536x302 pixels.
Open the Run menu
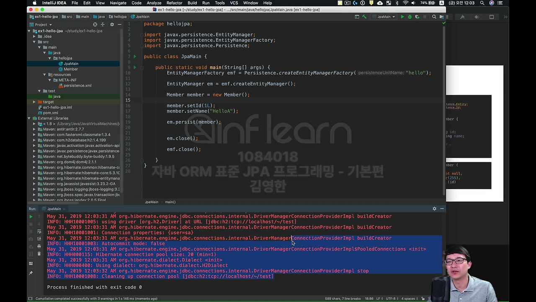point(206,3)
